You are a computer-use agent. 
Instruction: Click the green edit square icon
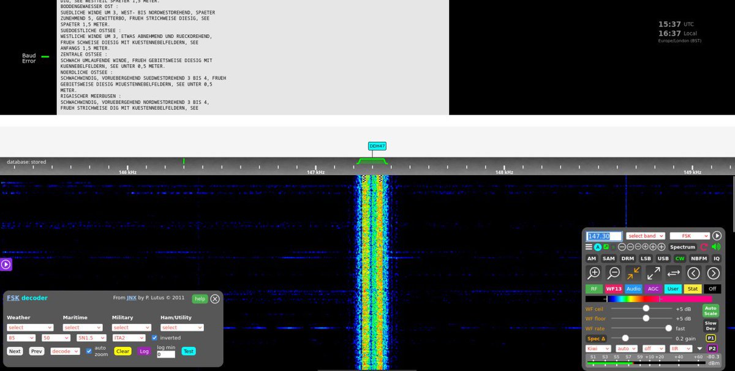606,247
